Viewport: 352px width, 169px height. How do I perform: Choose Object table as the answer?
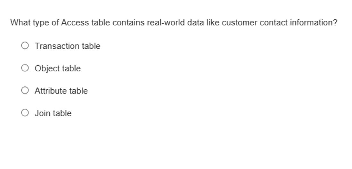(25, 68)
